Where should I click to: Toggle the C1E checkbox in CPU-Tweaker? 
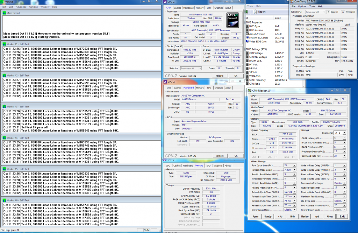coord(275,157)
